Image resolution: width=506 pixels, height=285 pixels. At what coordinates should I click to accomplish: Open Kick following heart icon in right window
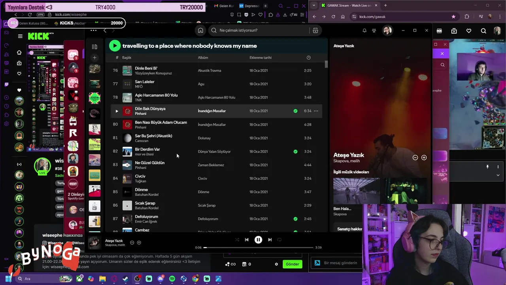tap(469, 31)
